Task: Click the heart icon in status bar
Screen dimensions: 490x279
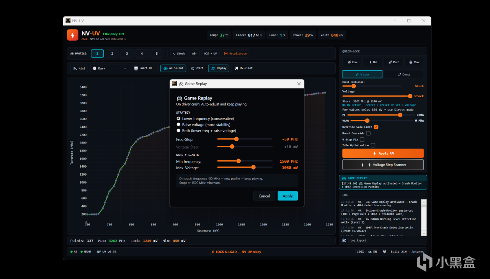Action: click(x=384, y=252)
